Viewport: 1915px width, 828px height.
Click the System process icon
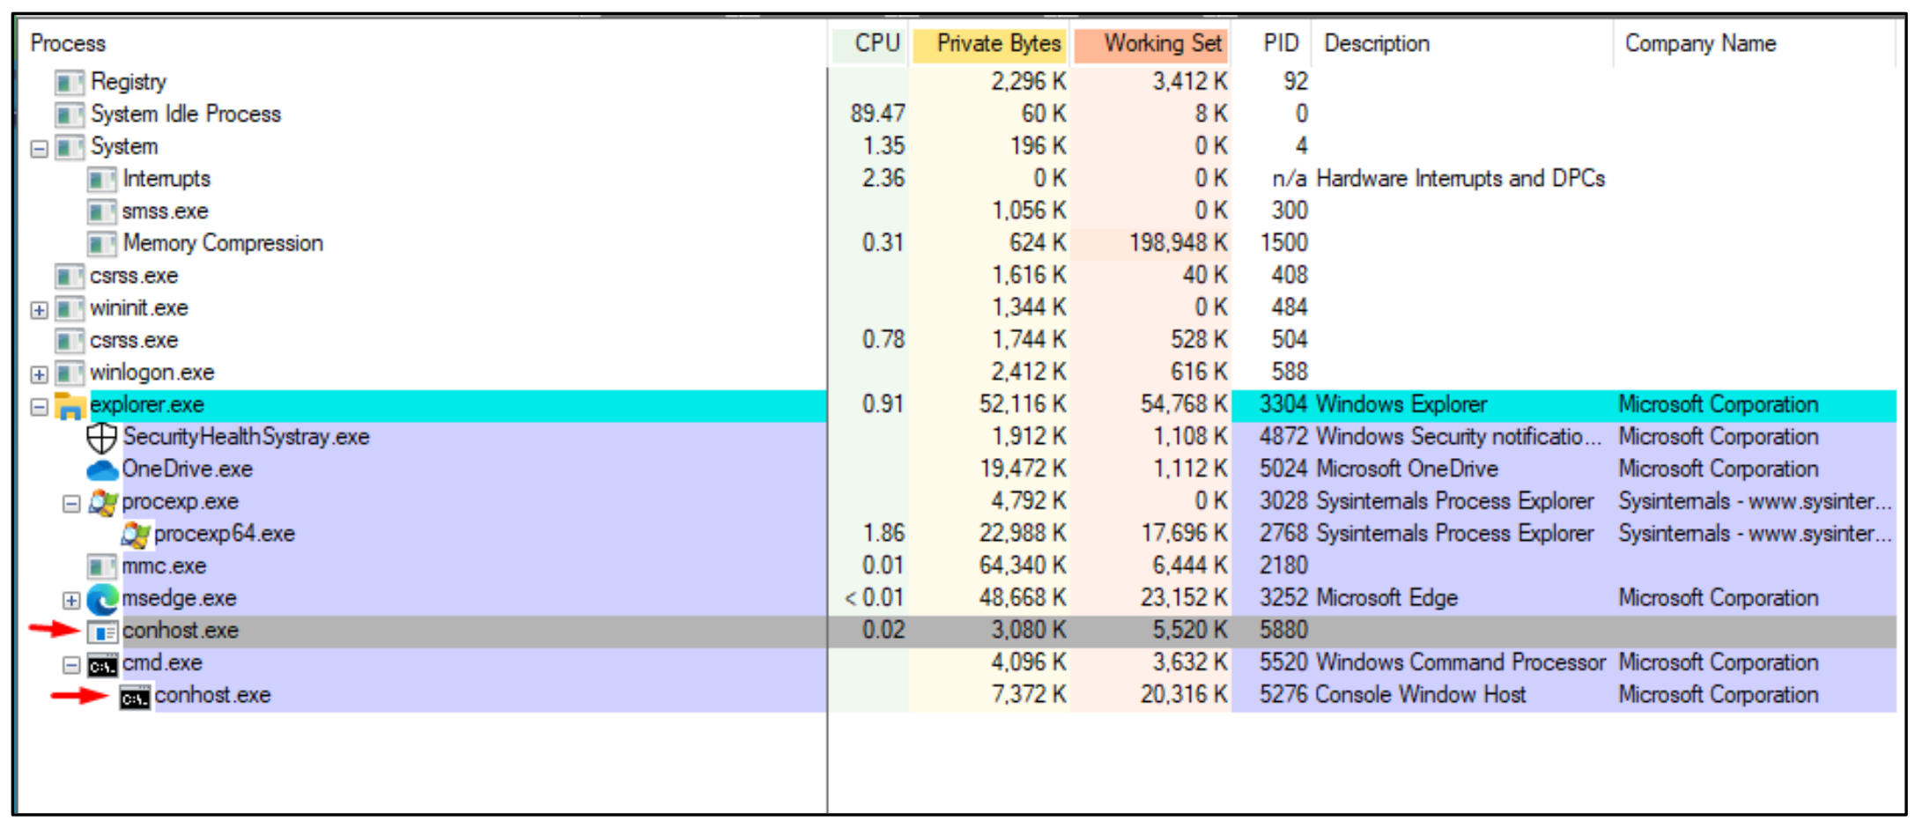pyautogui.click(x=70, y=147)
